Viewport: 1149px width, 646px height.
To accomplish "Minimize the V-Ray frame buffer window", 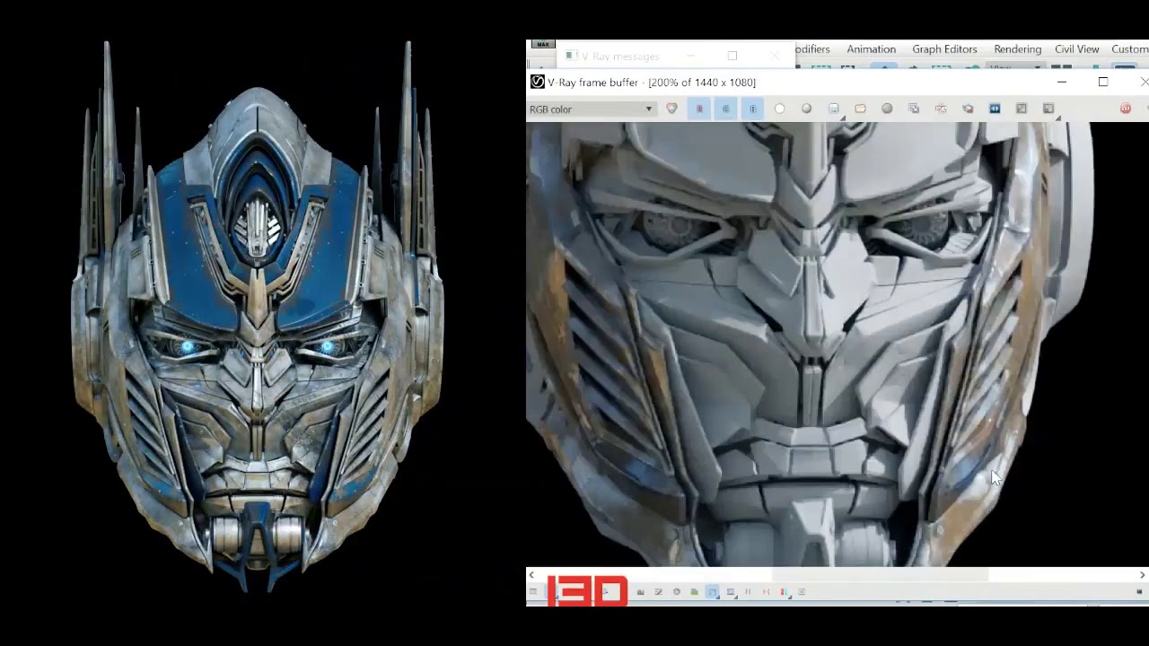I will coord(1062,82).
